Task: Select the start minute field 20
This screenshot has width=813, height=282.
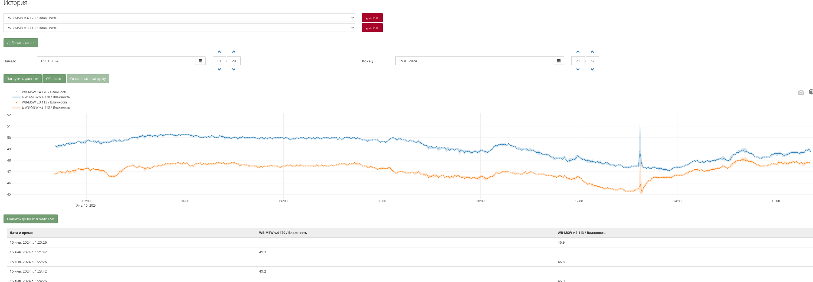Action: coord(234,61)
